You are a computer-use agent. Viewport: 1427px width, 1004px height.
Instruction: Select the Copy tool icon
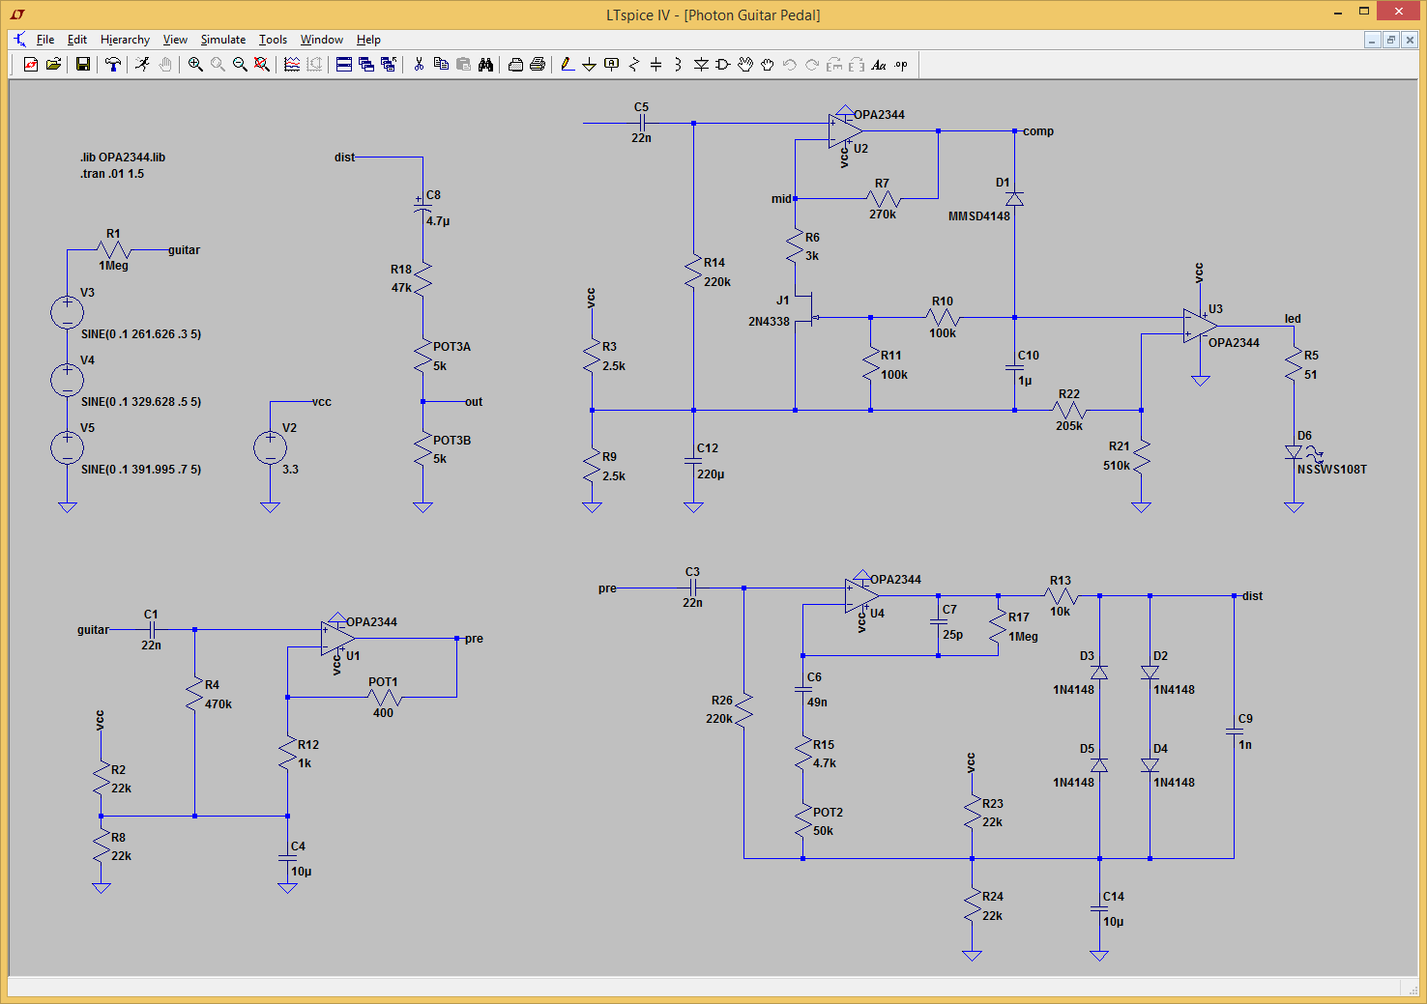(441, 65)
